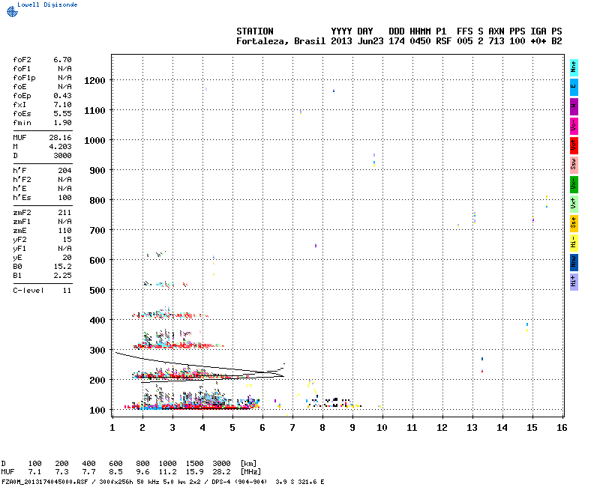
Task: Click the yF2 value 15
Action: (67, 240)
